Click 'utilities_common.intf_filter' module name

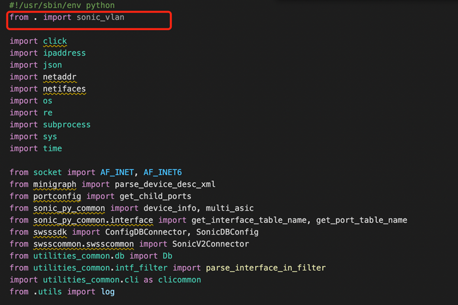point(101,268)
